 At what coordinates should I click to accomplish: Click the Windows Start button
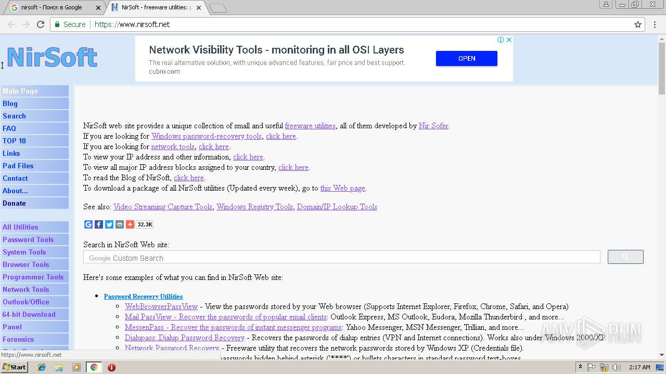point(15,367)
